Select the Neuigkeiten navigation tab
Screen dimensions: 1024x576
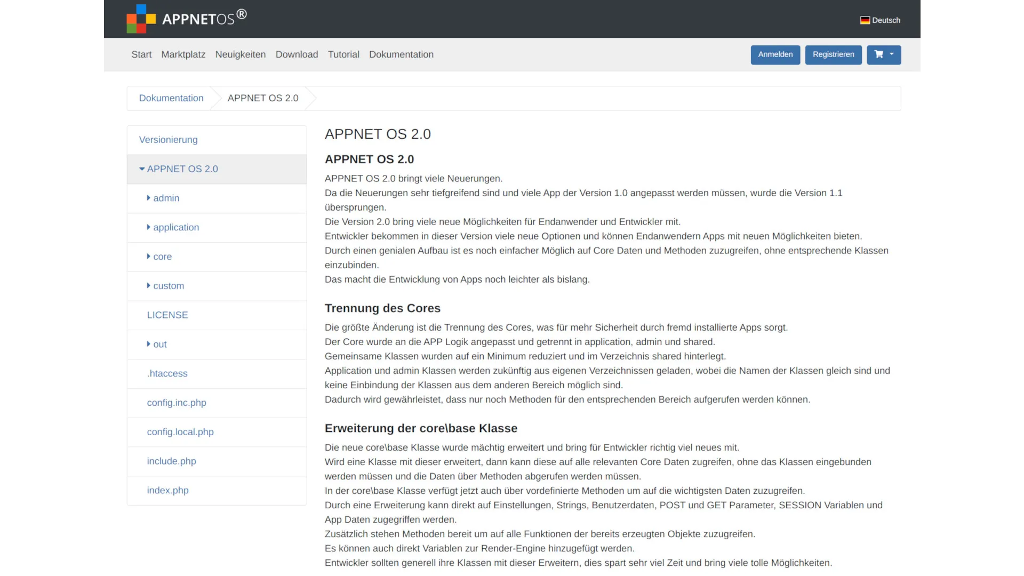(x=241, y=54)
